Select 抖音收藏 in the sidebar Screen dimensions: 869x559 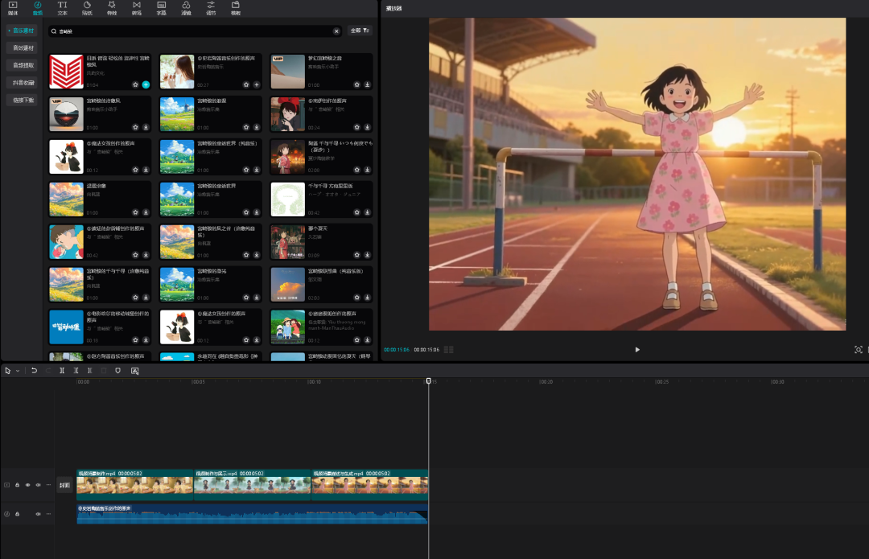tap(23, 83)
